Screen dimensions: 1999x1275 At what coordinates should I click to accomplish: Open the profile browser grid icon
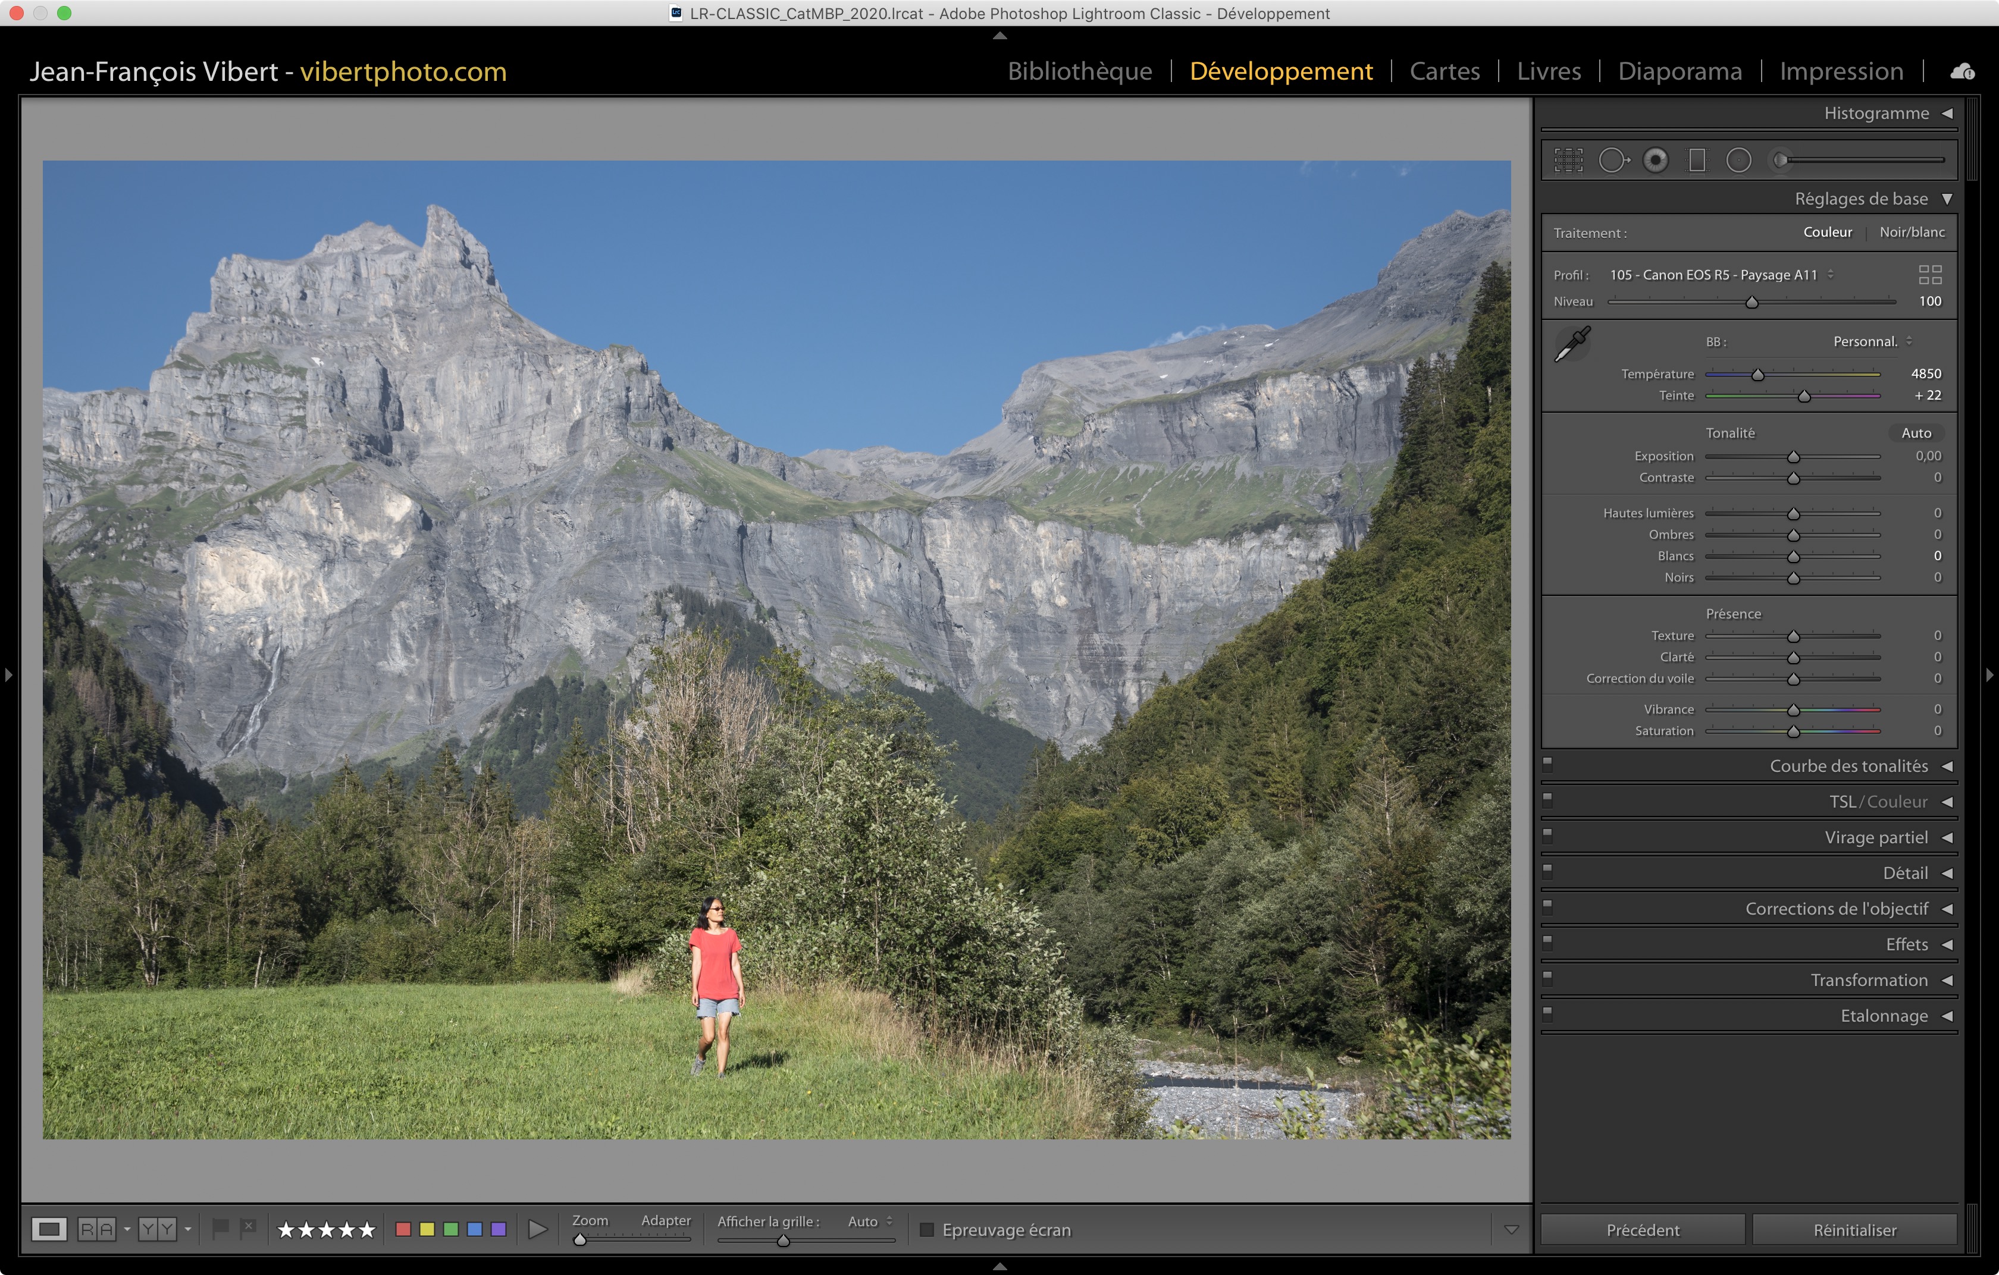click(x=1930, y=275)
